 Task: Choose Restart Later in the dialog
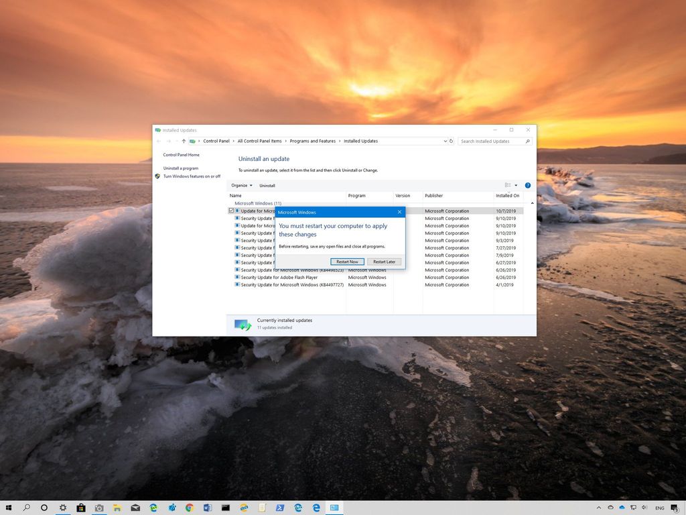coord(384,262)
